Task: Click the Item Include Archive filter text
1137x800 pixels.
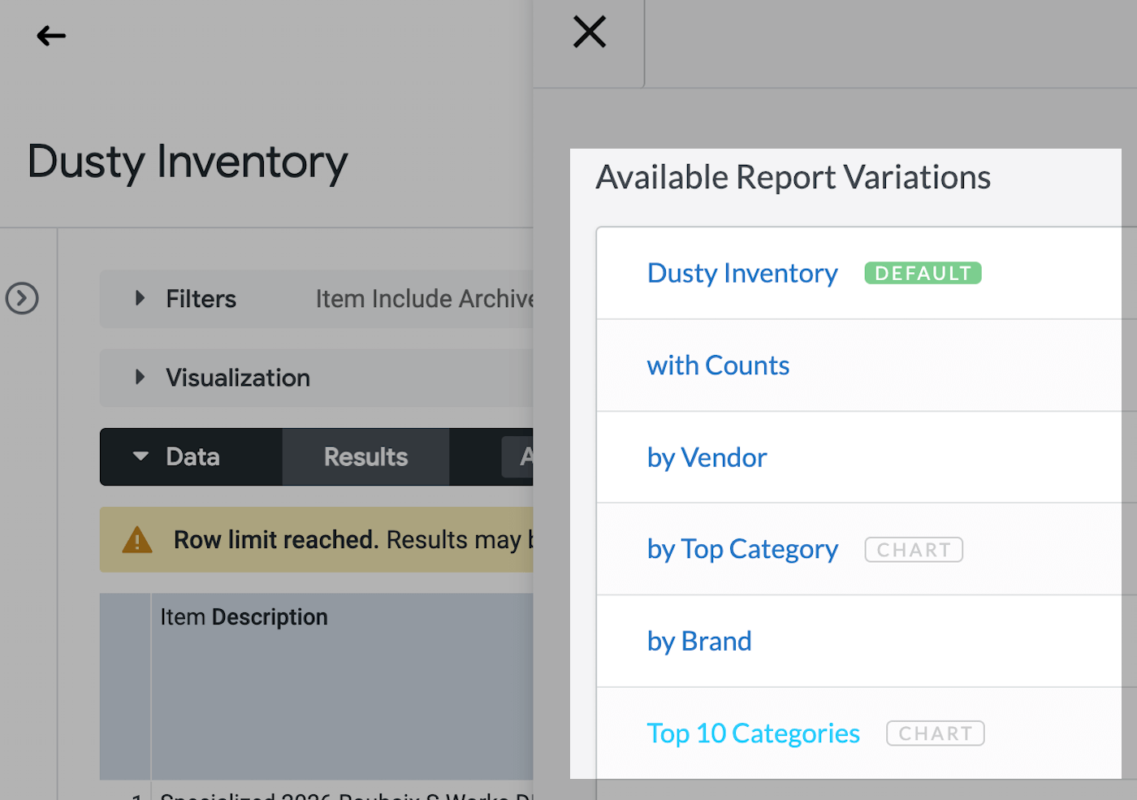Action: [422, 298]
